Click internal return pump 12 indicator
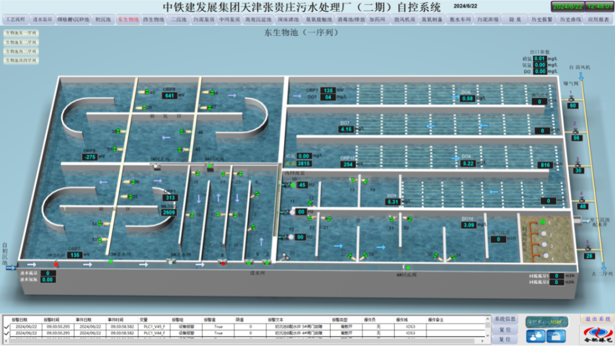615x346 pixels. coord(290,237)
